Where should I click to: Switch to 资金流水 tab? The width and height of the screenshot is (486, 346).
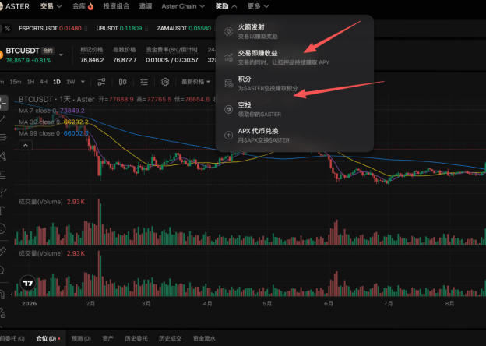coord(204,338)
